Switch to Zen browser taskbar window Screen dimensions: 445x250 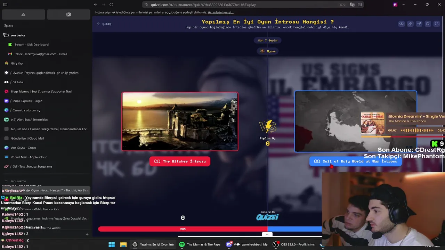coord(153,244)
